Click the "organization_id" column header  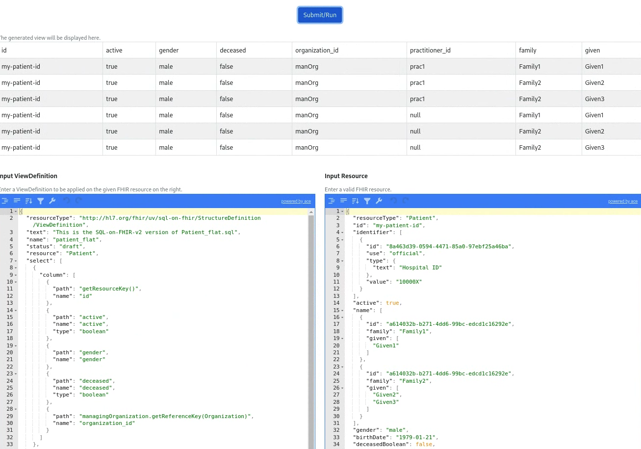[x=349, y=50]
